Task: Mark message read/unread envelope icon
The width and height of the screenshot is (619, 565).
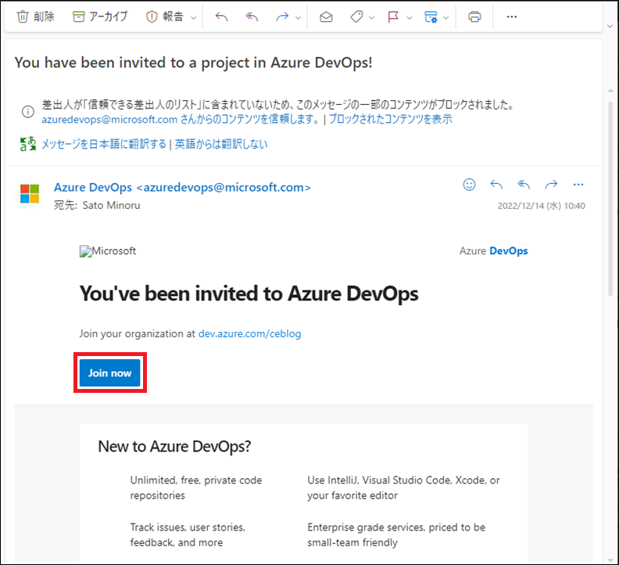Action: click(x=326, y=16)
